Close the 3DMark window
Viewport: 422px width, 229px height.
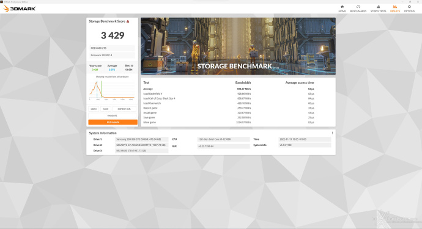point(418,2)
